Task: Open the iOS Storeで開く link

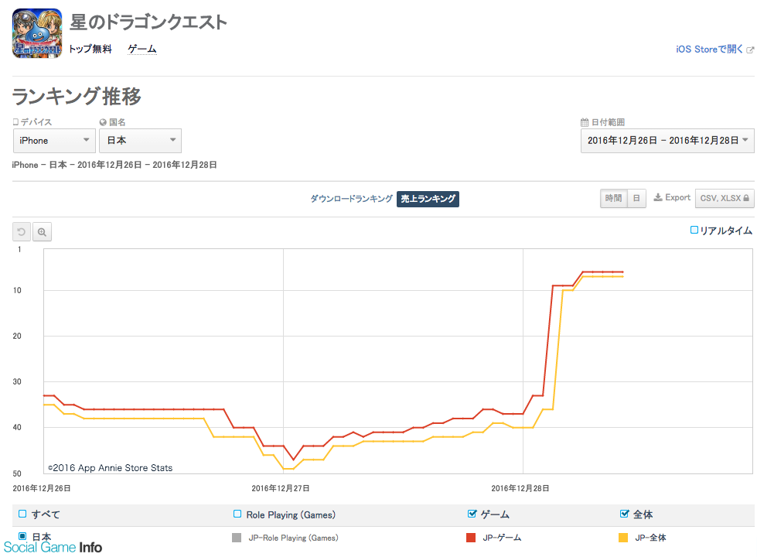Action: (x=709, y=50)
